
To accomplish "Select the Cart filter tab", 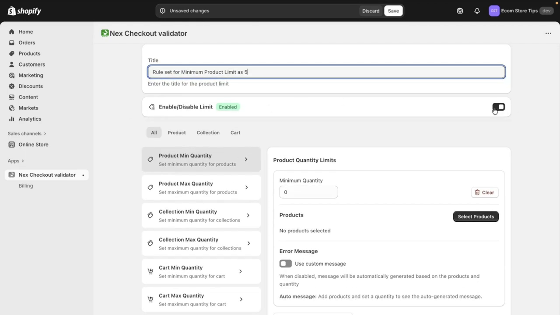I will point(235,133).
